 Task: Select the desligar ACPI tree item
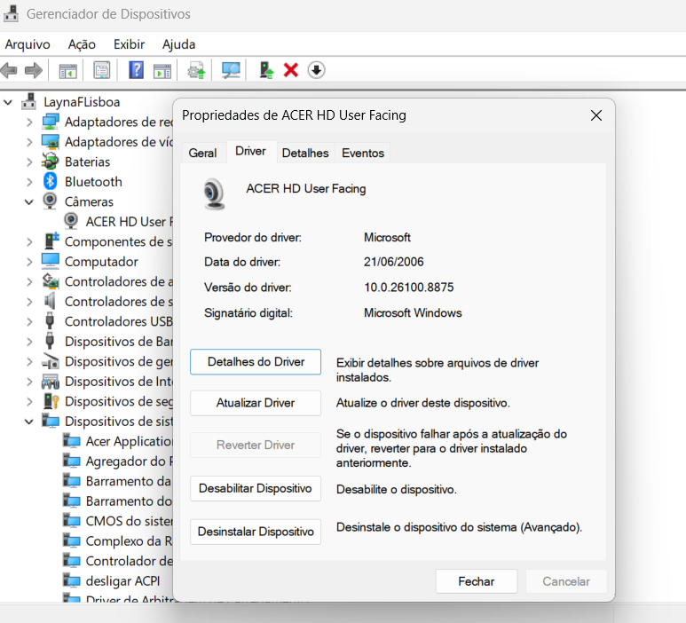[x=122, y=580]
